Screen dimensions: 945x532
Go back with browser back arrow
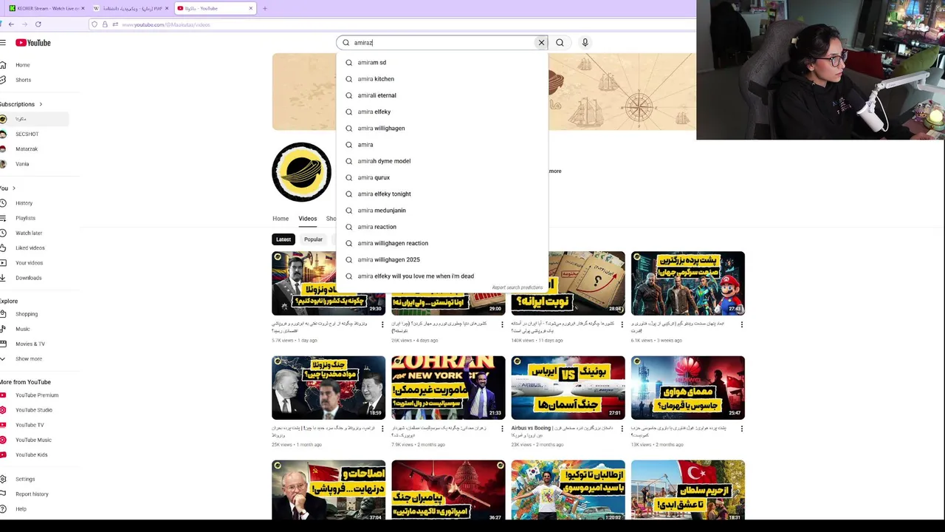11,24
